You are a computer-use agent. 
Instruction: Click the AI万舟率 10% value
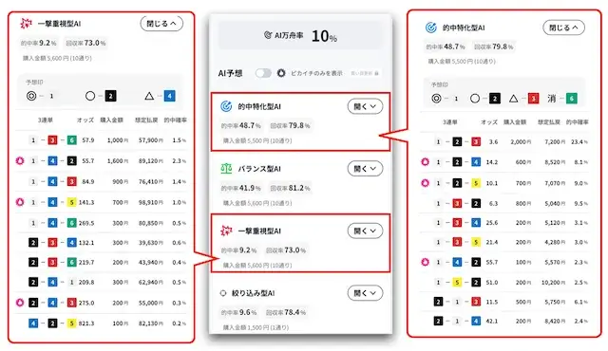(324, 36)
